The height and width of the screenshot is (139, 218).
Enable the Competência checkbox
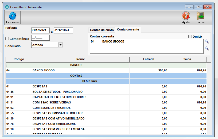(x=7, y=39)
